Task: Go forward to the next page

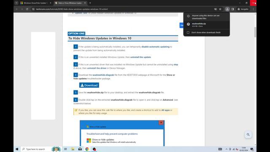Action: click(22, 9)
